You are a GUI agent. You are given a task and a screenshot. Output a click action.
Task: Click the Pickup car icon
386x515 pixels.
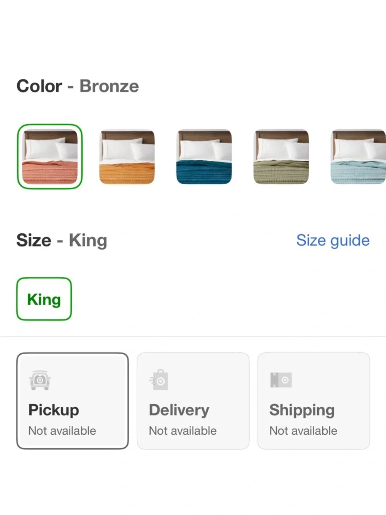point(40,380)
